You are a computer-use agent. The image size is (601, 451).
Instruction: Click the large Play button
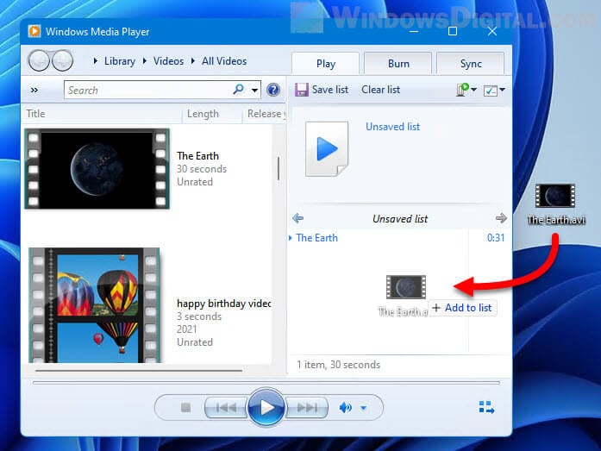click(x=266, y=407)
